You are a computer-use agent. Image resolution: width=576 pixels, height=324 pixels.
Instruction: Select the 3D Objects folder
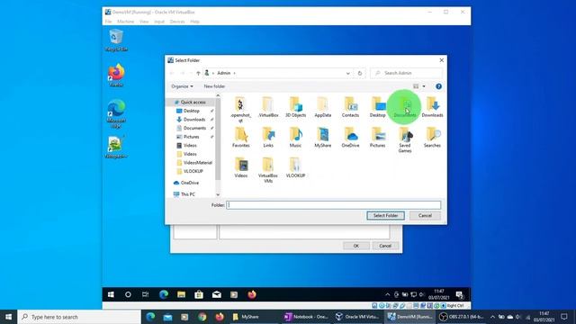[296, 107]
